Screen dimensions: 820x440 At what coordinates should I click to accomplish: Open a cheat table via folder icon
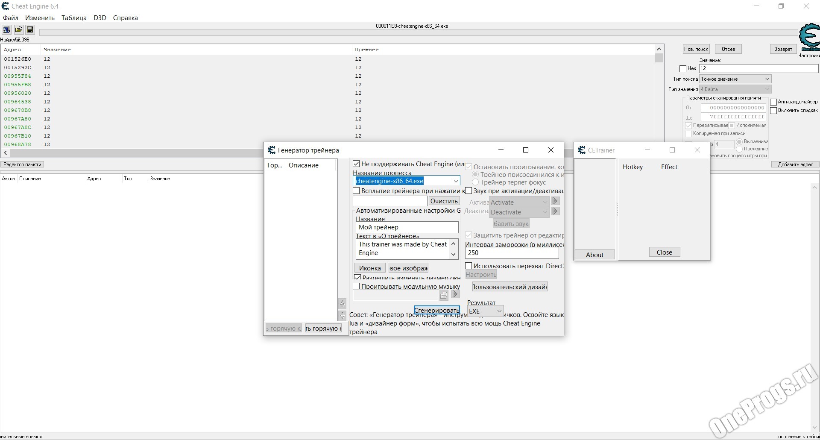[x=19, y=29]
